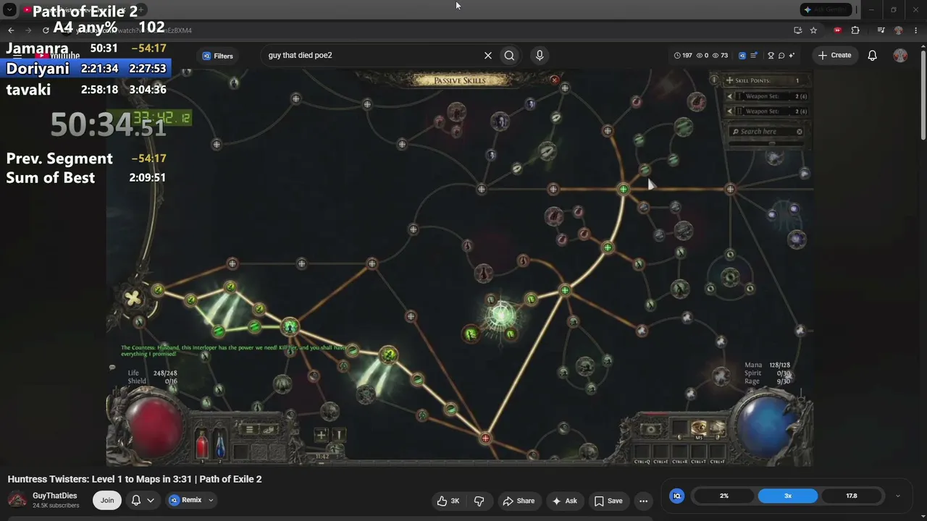Click the install app icon in address bar
Image resolution: width=927 pixels, height=521 pixels.
(x=797, y=30)
